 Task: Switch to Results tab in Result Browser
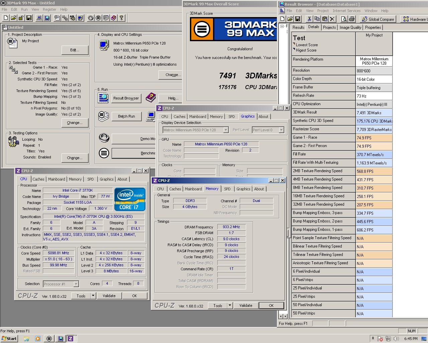click(298, 27)
